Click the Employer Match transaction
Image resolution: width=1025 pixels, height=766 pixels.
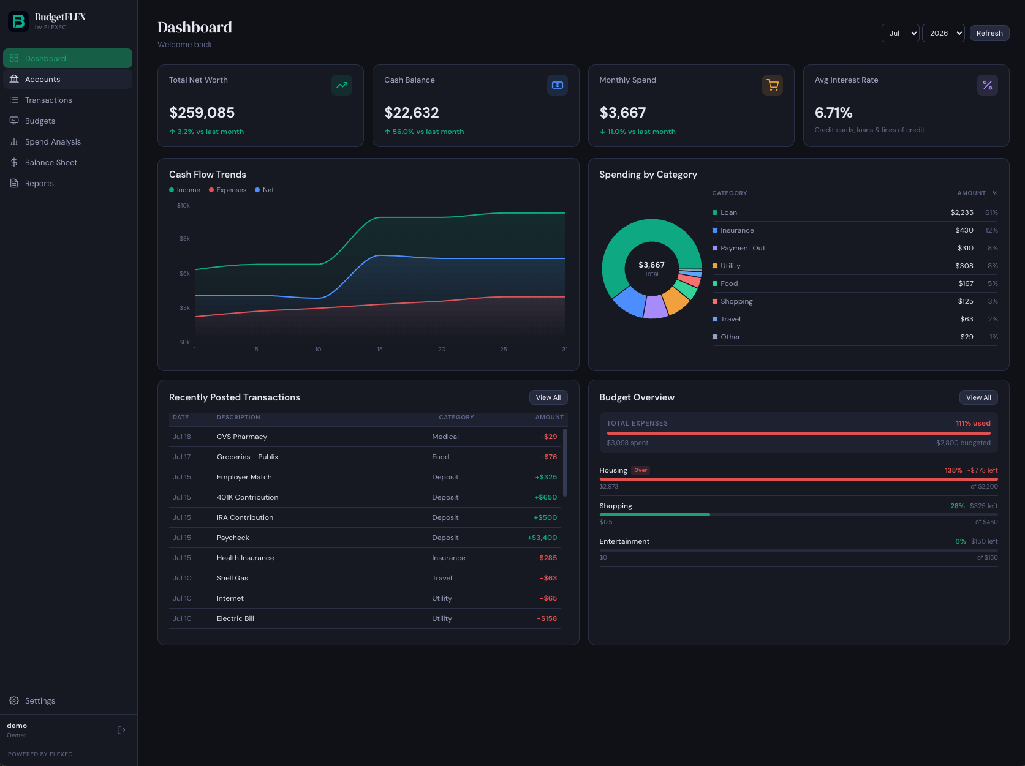(x=365, y=477)
